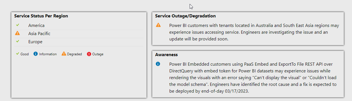This screenshot has height=101, width=352.
Task: Select the Asia Pacific region row
Action: coord(79,34)
